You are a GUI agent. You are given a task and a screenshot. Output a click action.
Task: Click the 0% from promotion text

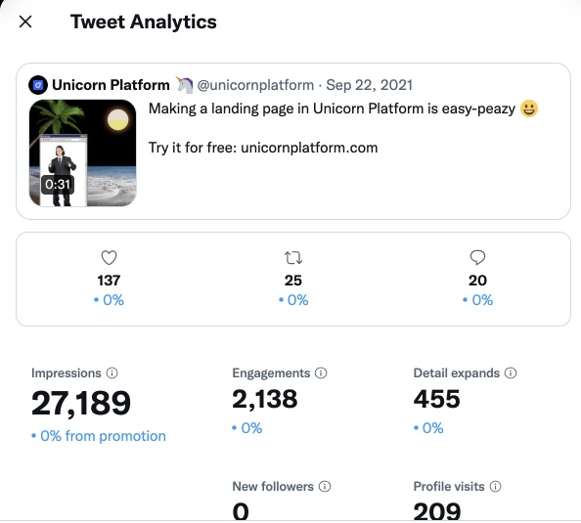(x=99, y=436)
